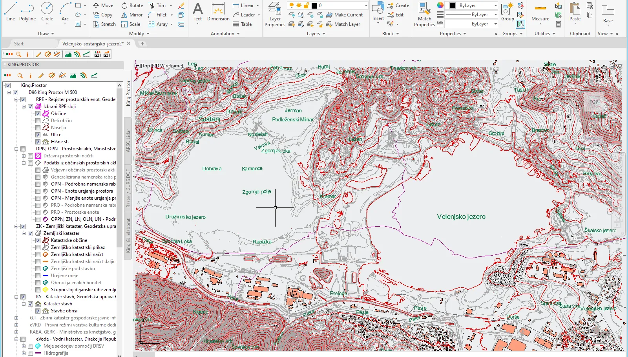Switch to the Start tab
Viewport: 628px width, 357px height.
[x=19, y=44]
